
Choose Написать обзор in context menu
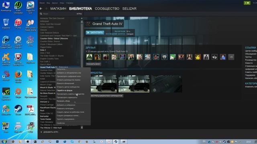click(x=73, y=101)
